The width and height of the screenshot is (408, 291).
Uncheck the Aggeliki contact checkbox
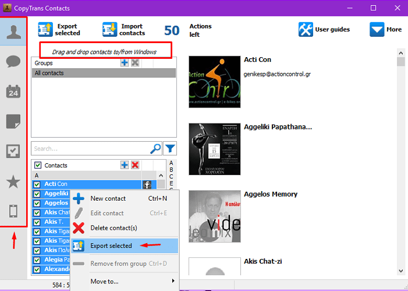[x=37, y=194]
